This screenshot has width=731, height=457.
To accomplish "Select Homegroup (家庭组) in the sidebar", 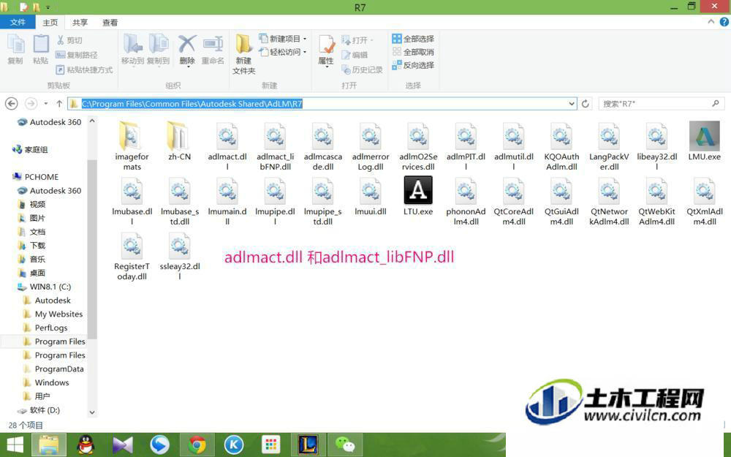I will point(30,149).
